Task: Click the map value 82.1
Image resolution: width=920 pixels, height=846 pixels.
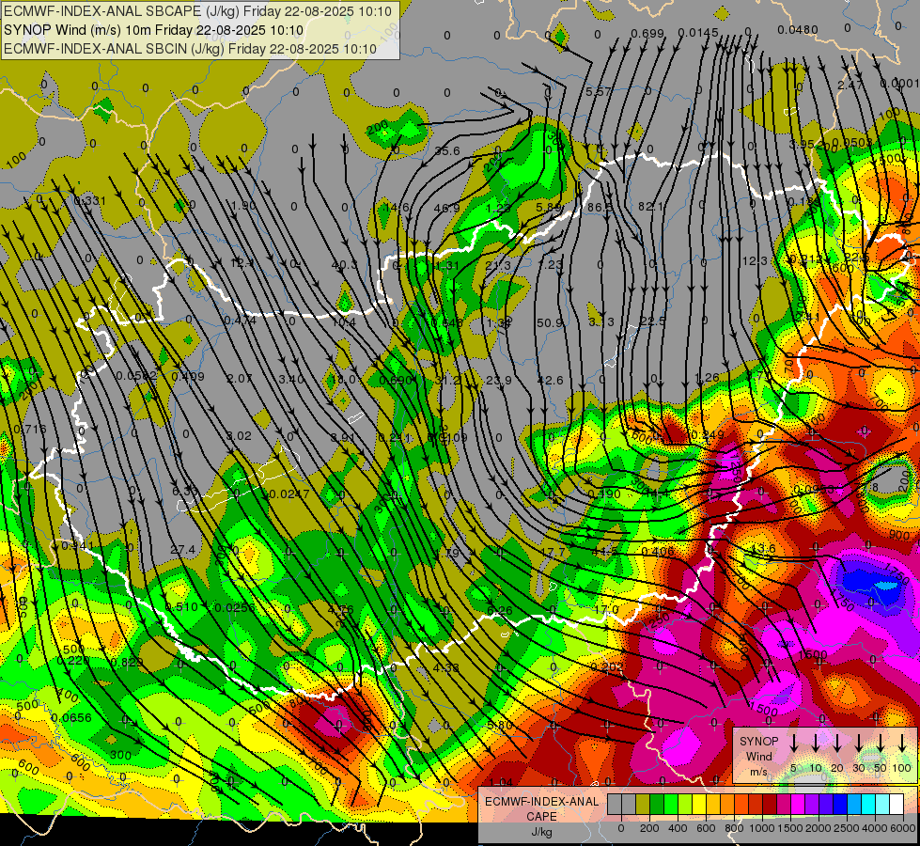Action: click(650, 207)
